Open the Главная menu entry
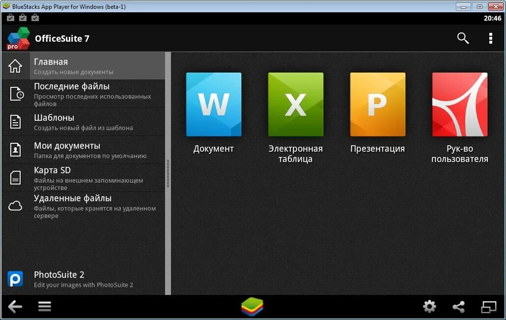Viewport: 506px width, 320px height. 83,66
